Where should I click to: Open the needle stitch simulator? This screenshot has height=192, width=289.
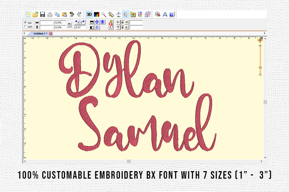(118, 14)
